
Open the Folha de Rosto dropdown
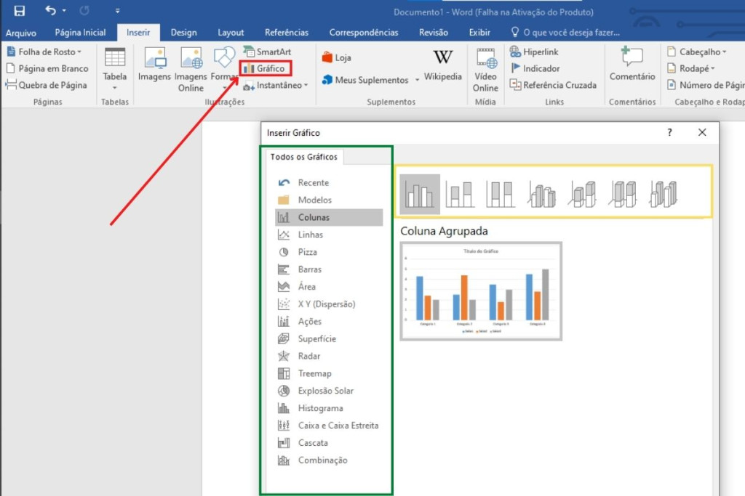[44, 52]
